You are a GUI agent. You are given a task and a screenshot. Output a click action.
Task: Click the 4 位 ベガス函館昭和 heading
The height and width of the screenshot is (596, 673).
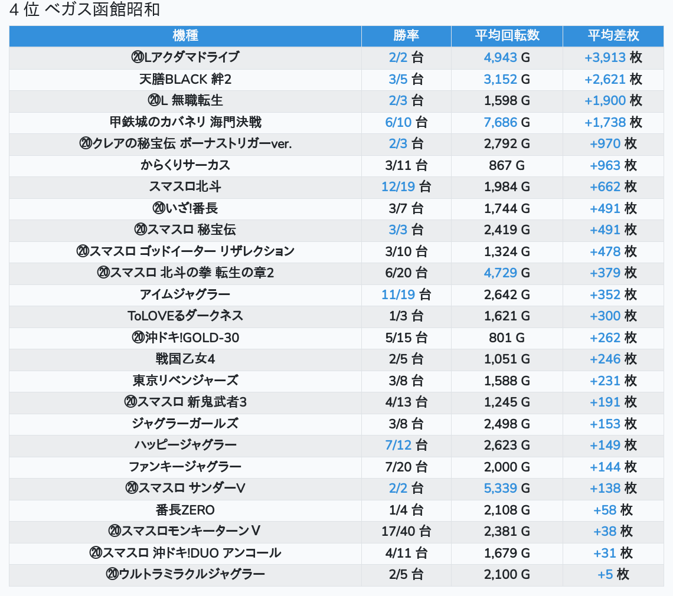pyautogui.click(x=84, y=10)
